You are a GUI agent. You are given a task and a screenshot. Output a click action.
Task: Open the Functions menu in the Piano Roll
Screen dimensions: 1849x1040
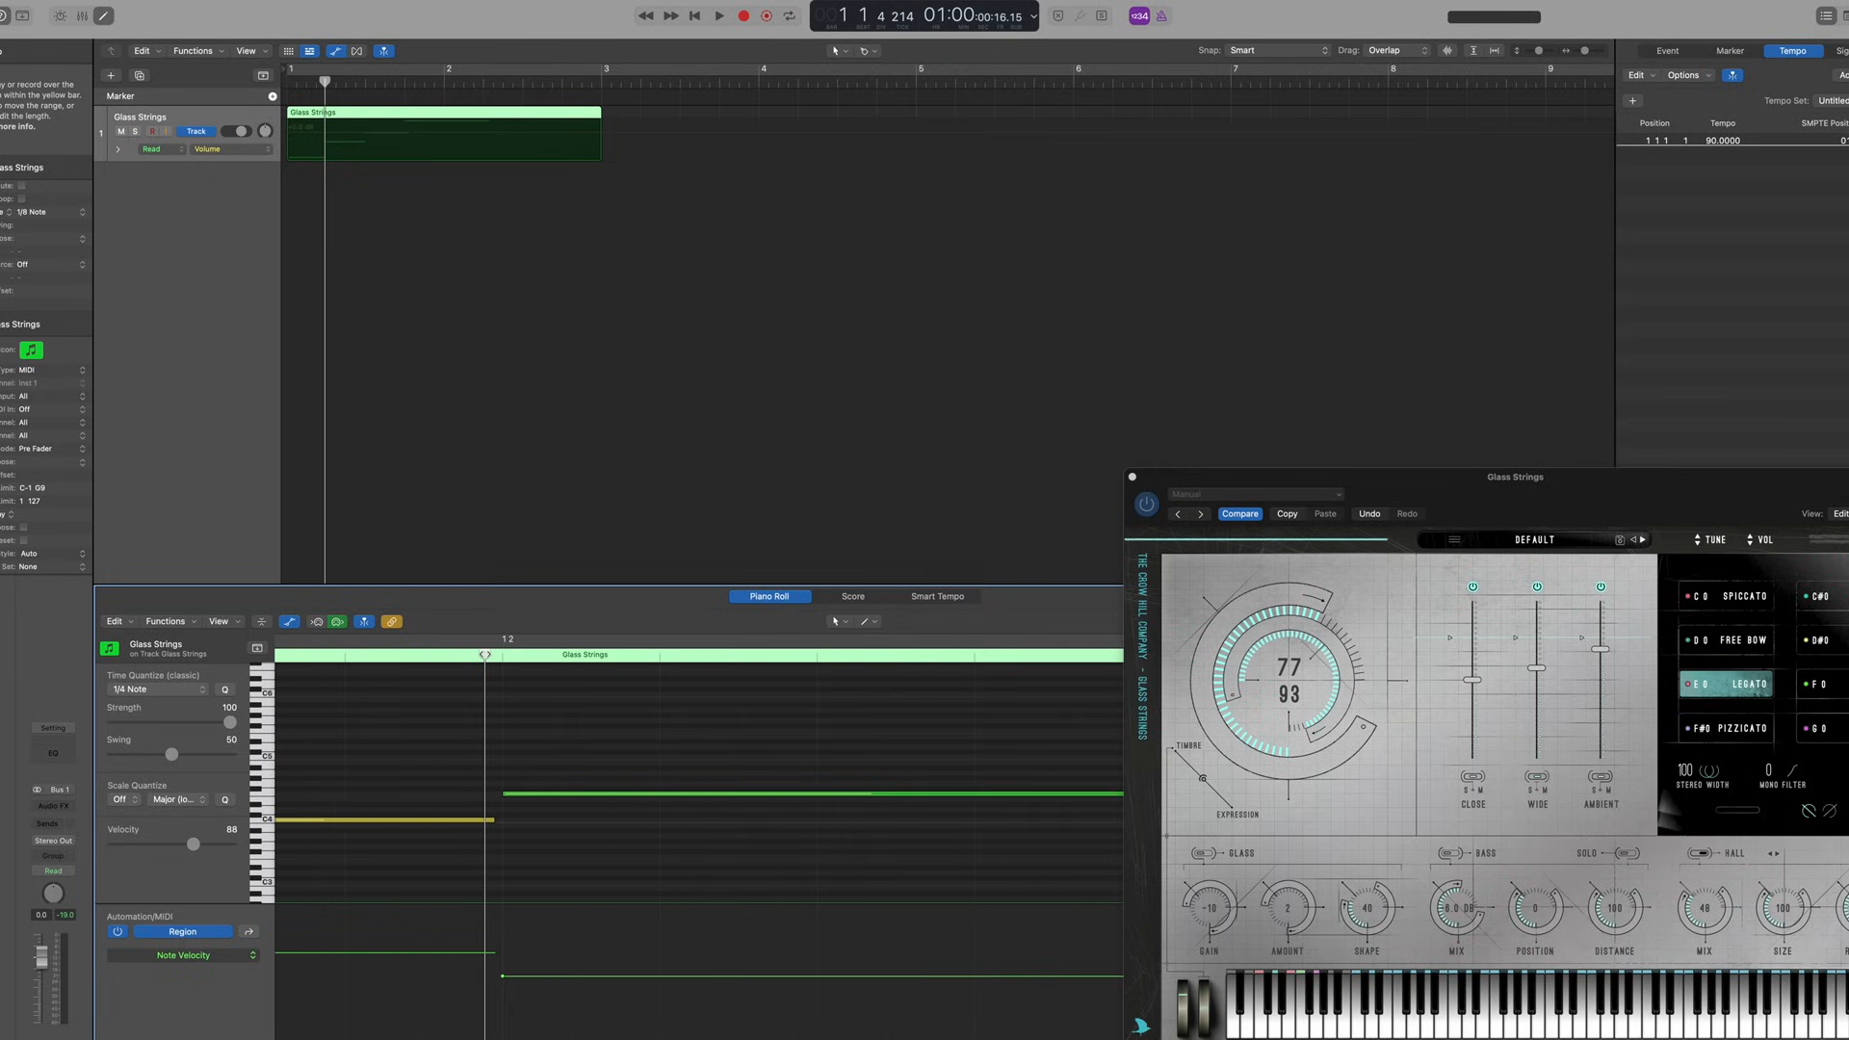(166, 621)
